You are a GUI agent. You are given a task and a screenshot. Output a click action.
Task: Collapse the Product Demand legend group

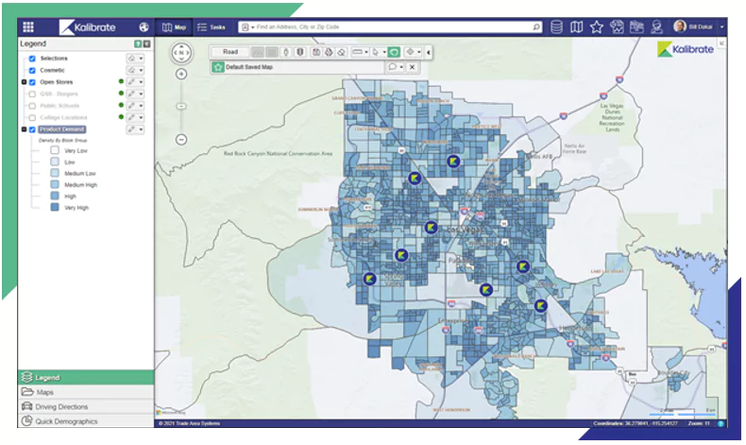click(x=23, y=129)
